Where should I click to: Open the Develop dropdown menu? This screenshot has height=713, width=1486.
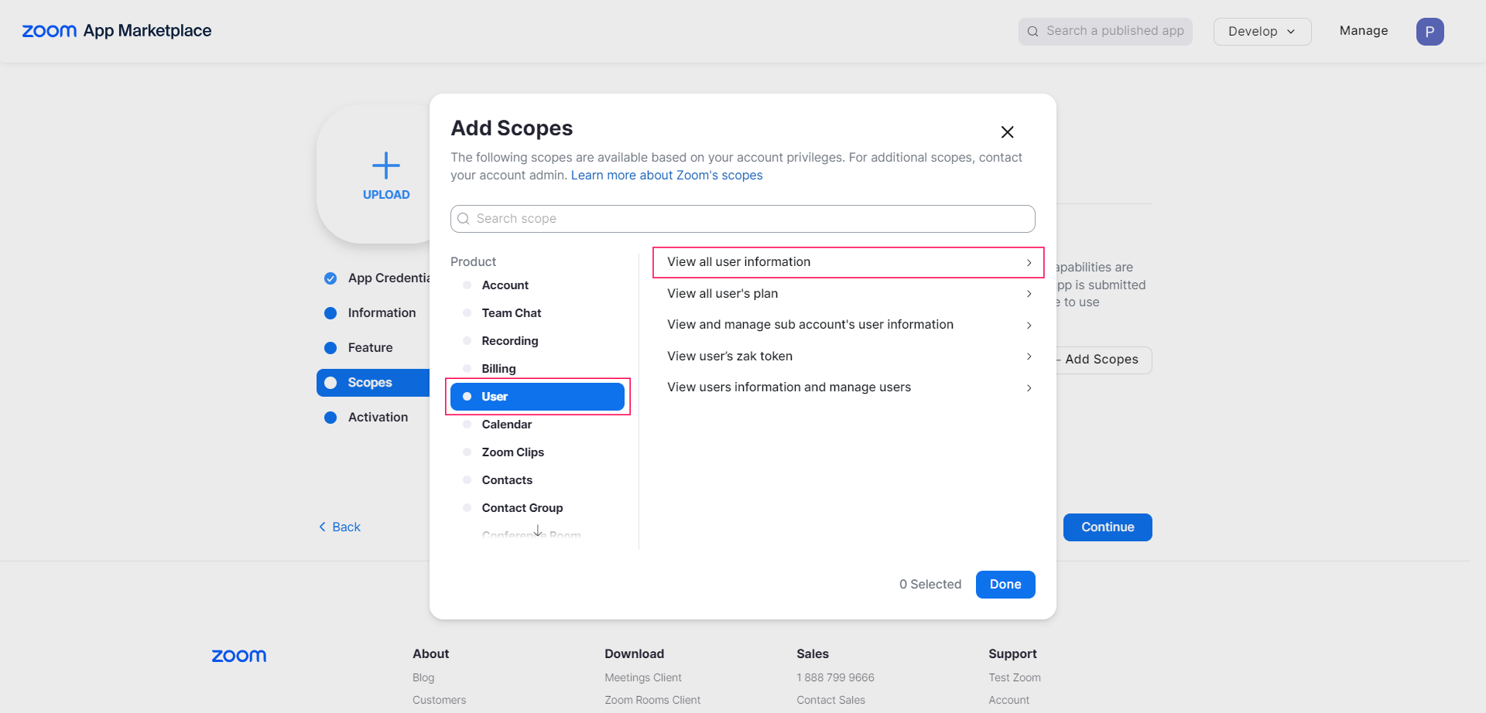(x=1262, y=32)
